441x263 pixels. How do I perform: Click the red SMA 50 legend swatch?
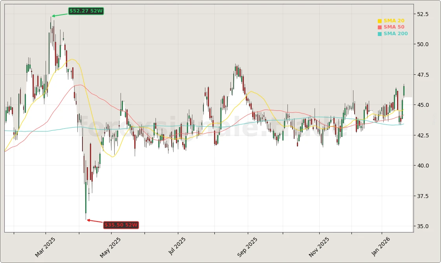coord(380,27)
